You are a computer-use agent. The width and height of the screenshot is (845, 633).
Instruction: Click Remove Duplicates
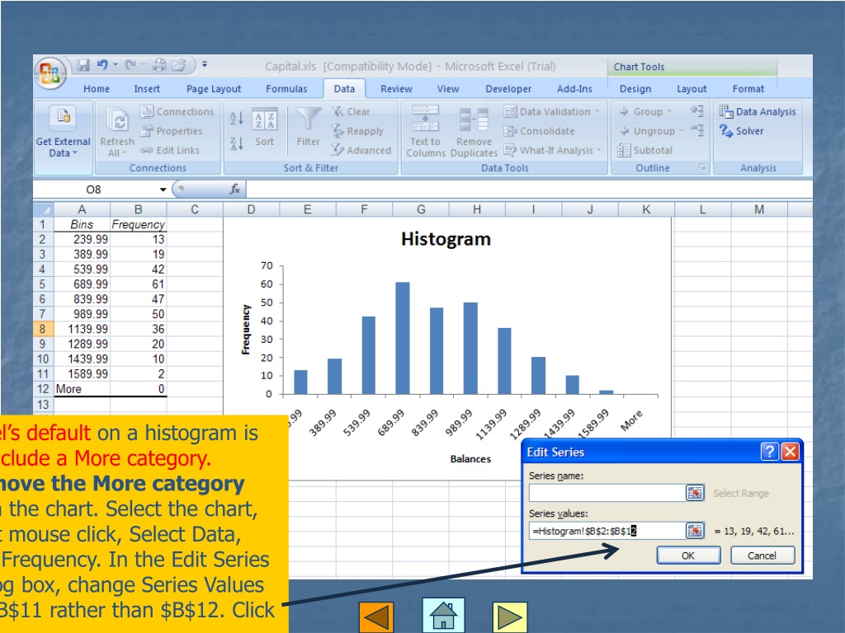click(x=474, y=133)
